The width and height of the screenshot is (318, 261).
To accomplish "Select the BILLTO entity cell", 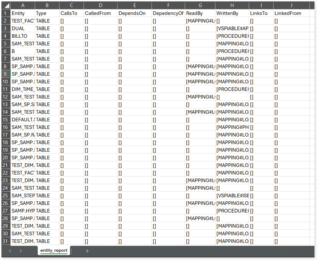I will click(x=23, y=36).
